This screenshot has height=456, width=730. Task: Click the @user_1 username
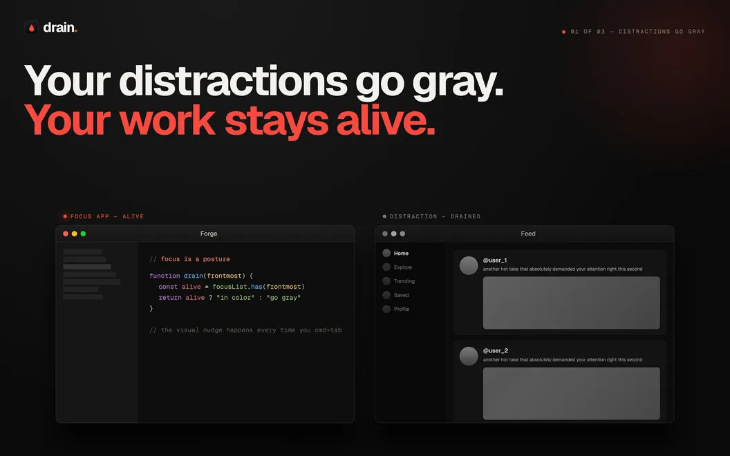(495, 260)
